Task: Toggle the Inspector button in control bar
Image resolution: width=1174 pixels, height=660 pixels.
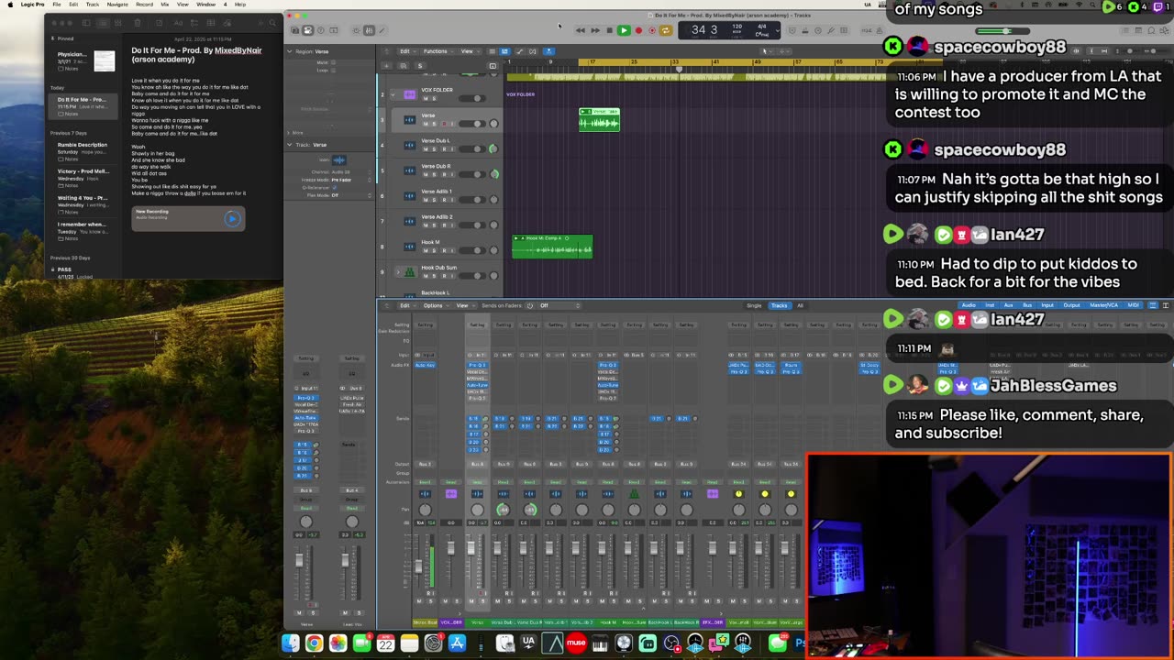Action: click(307, 30)
